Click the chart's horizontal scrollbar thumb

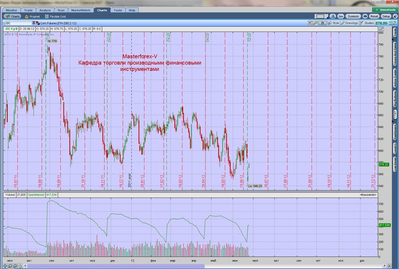[x=116, y=266]
